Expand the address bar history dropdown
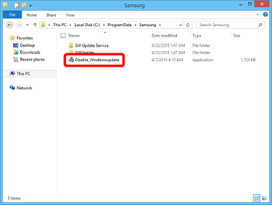Image resolution: width=272 pixels, height=205 pixels. [x=181, y=25]
